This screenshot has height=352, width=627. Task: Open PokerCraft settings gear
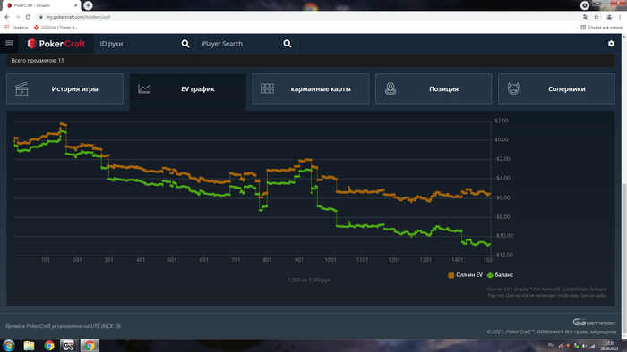pos(611,44)
